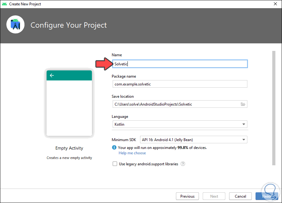Click in the Save location path field
The image size is (282, 203).
pyautogui.click(x=175, y=104)
